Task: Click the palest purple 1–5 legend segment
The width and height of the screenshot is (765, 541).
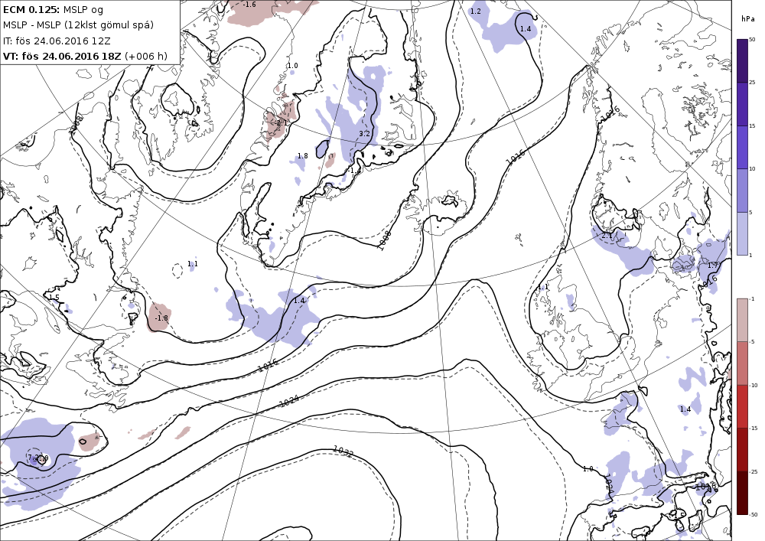Action: 742,233
